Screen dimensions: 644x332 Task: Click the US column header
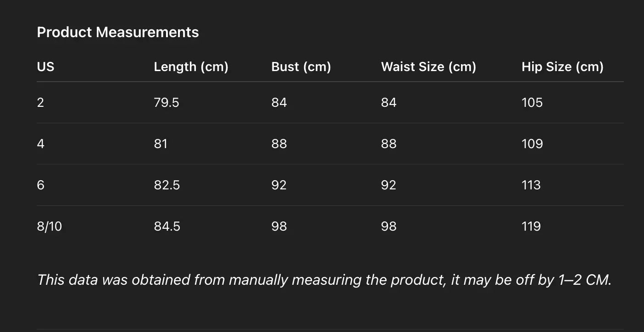[x=45, y=67]
